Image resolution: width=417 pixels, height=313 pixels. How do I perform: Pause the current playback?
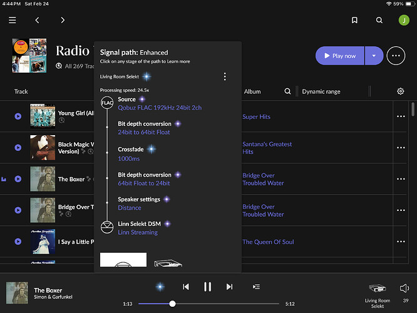(x=207, y=287)
